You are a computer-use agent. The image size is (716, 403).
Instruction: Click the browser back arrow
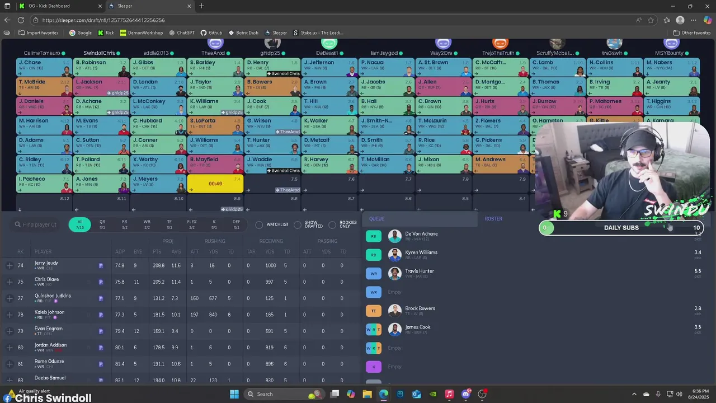7,20
